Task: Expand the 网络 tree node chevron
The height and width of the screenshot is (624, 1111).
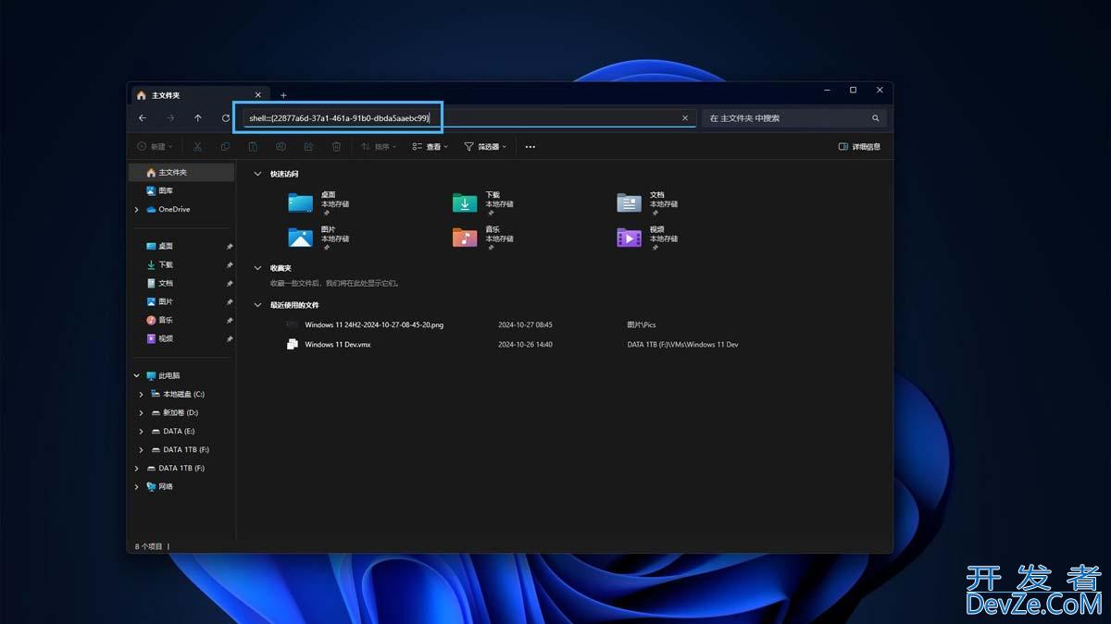Action: pyautogui.click(x=137, y=487)
